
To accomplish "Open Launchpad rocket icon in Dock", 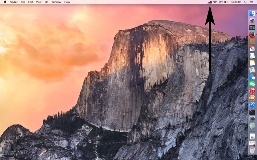I will tap(252, 20).
